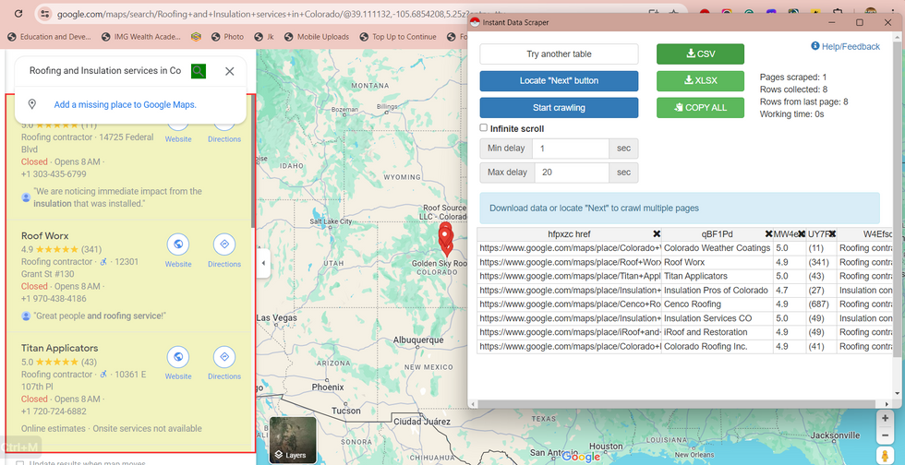The image size is (905, 465).
Task: Click the COPY ALL button
Action: pos(700,108)
